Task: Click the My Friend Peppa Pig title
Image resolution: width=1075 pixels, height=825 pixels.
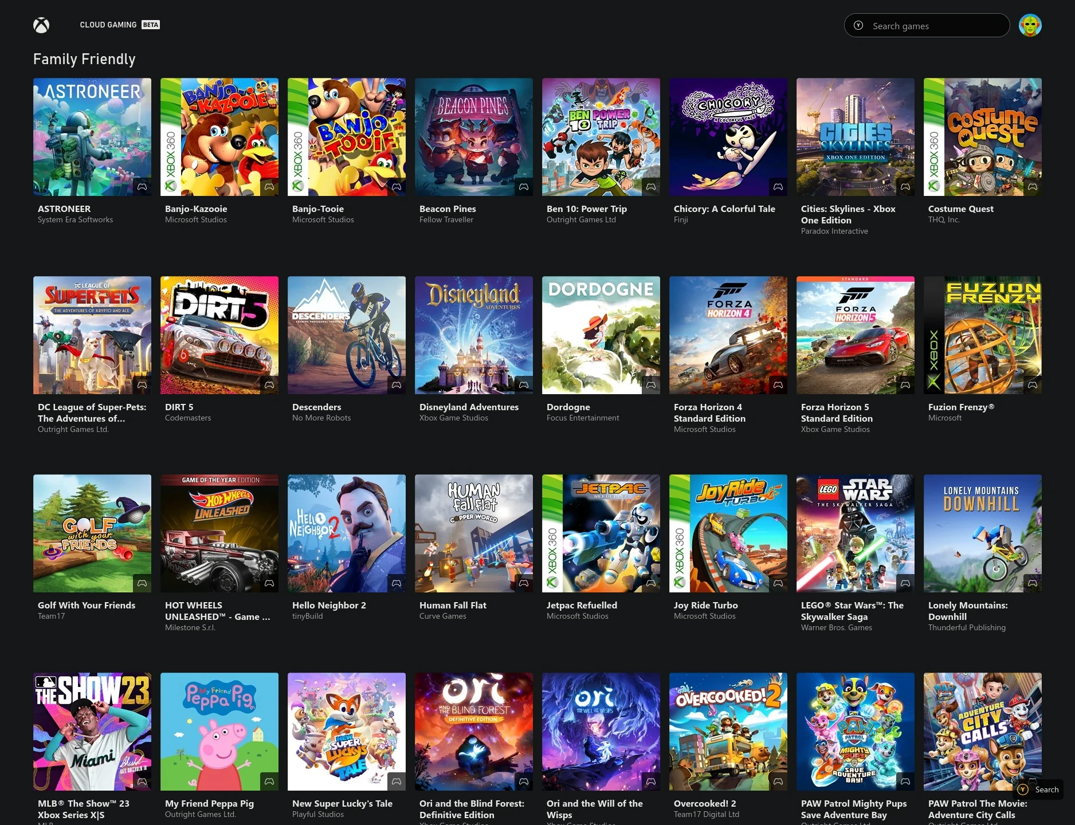Action: pos(209,803)
